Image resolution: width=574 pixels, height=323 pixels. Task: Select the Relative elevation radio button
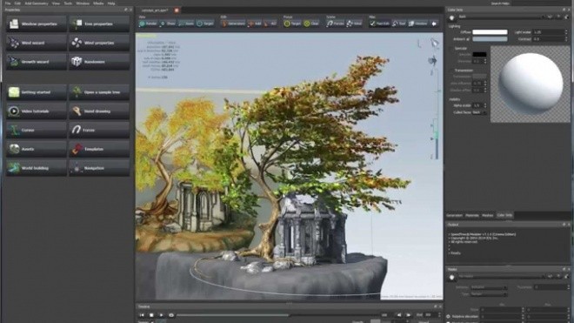pyautogui.click(x=449, y=316)
